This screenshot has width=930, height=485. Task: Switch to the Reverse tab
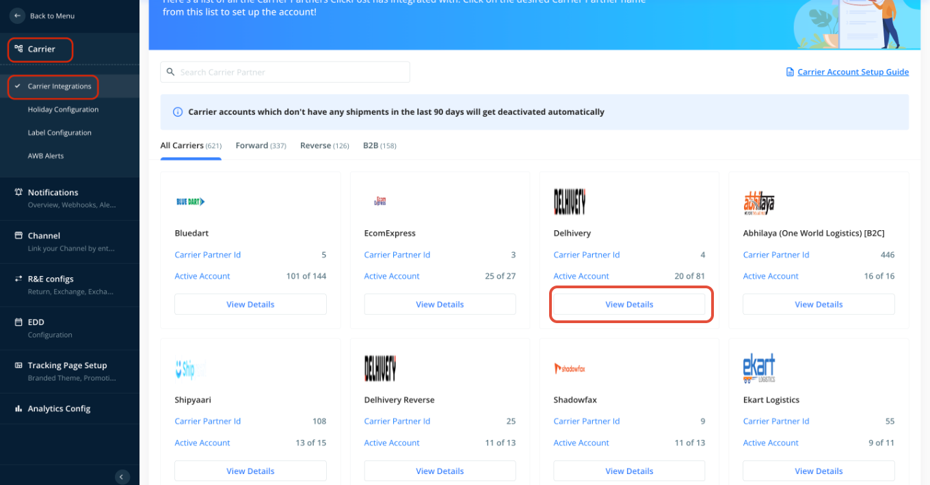[325, 145]
